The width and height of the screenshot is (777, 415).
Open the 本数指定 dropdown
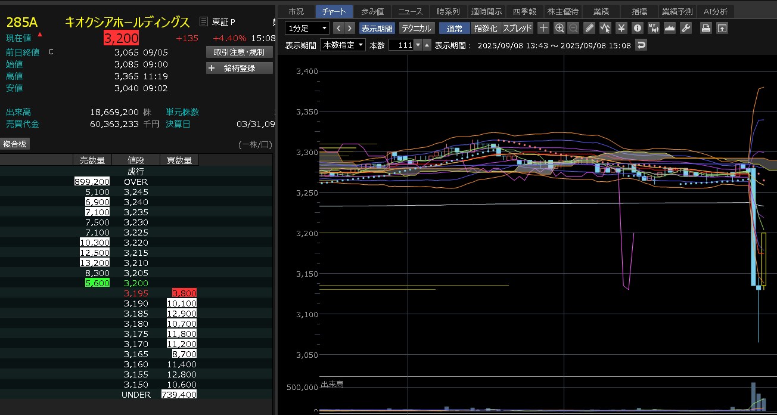point(343,45)
